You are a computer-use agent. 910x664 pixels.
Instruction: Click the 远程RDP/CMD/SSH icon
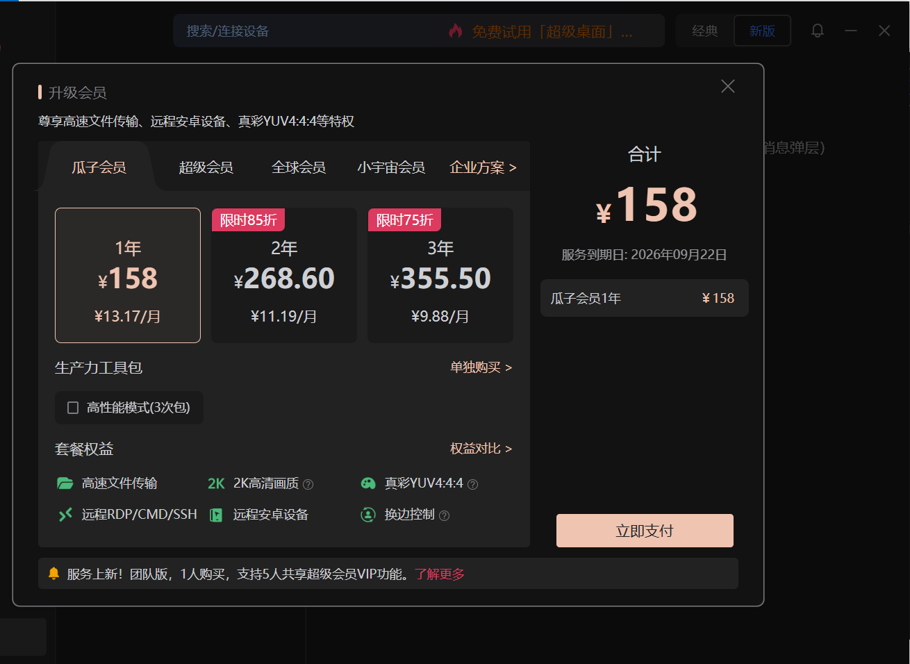(x=65, y=515)
